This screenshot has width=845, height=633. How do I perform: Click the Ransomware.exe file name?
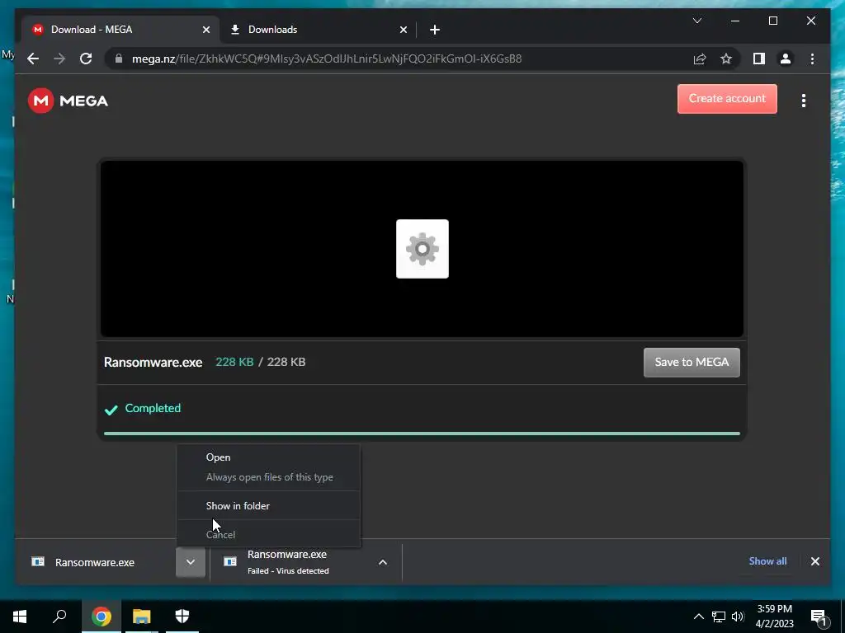(x=153, y=363)
